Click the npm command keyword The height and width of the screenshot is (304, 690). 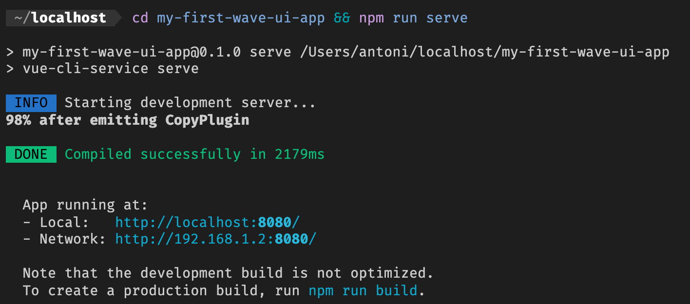click(x=371, y=18)
